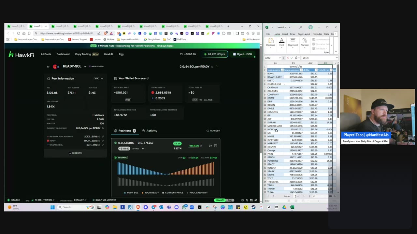Click the Windows Start button
Viewport: 417px width, 234px height.
coord(52,207)
